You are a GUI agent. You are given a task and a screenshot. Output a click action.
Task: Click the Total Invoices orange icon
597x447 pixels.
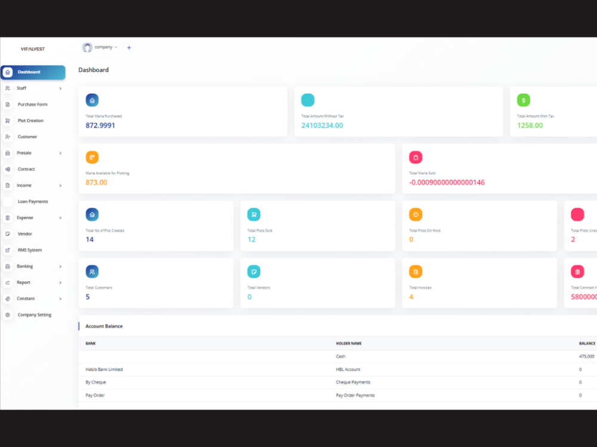coord(416,272)
